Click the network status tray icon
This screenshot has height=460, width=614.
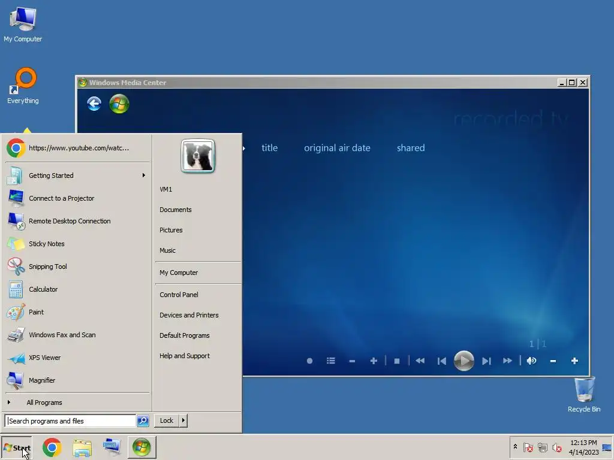(x=542, y=447)
